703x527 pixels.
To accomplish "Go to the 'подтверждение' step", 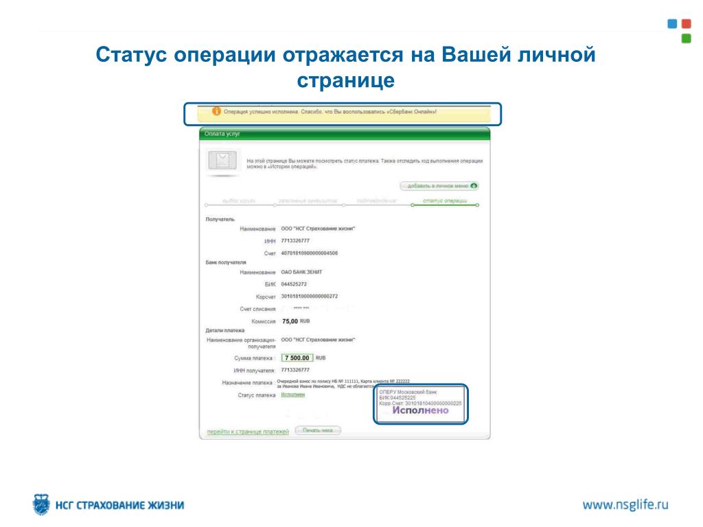I will tap(377, 201).
